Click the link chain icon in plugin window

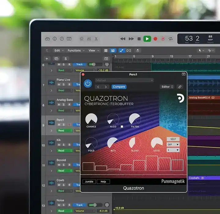tap(180, 87)
